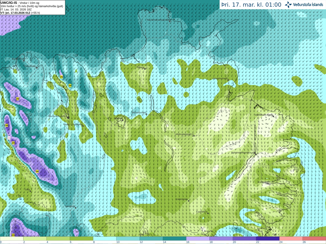Image resolution: width=326 pixels, height=244 pixels.
Task: Click the date header Þri. 17. mar. kl. 01:00
Action: pos(251,5)
